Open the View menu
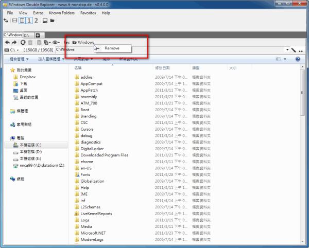Viewport: 309px width, 248px height. [23, 13]
